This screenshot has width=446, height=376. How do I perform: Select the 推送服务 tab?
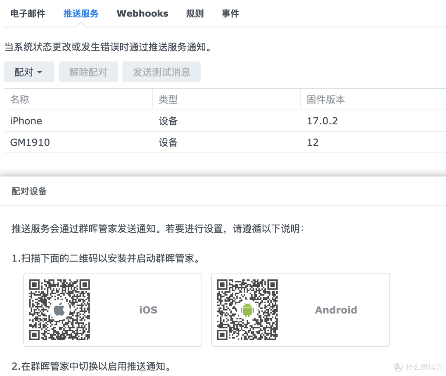81,13
